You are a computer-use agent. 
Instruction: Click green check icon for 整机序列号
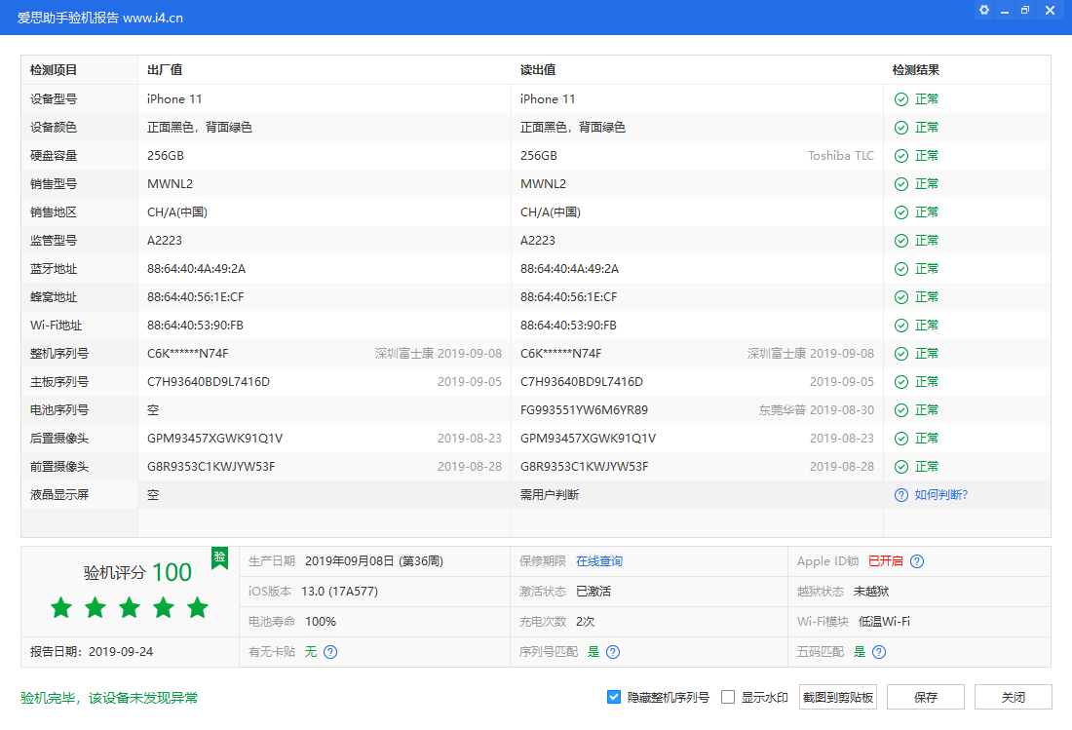(901, 354)
